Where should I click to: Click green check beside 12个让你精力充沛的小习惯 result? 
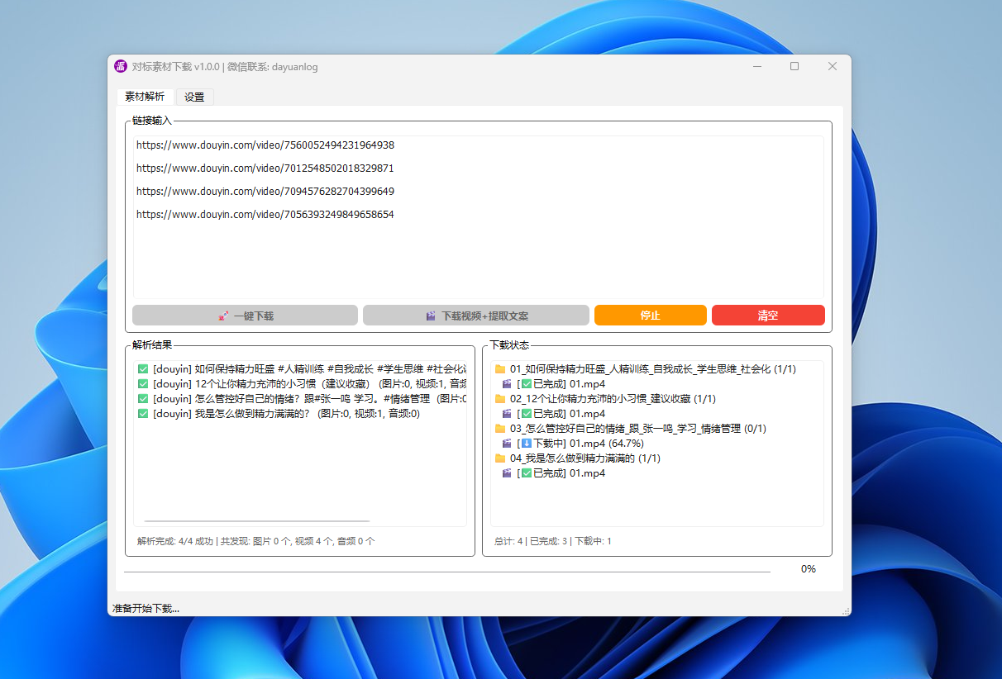143,384
